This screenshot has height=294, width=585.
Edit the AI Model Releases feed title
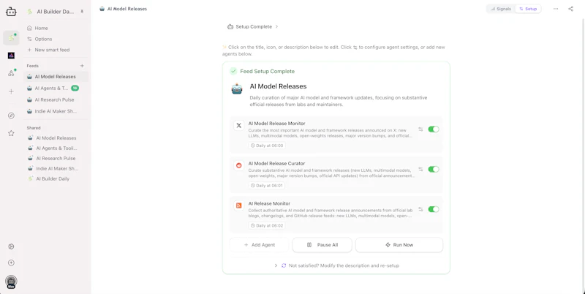point(278,86)
